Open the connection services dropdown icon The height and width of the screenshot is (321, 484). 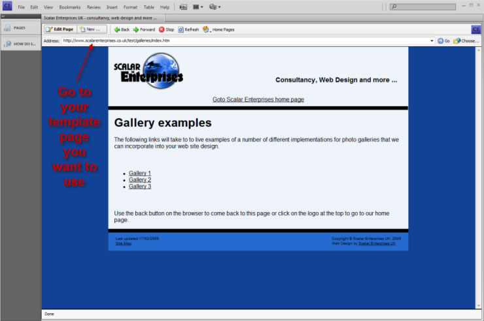coord(215,7)
